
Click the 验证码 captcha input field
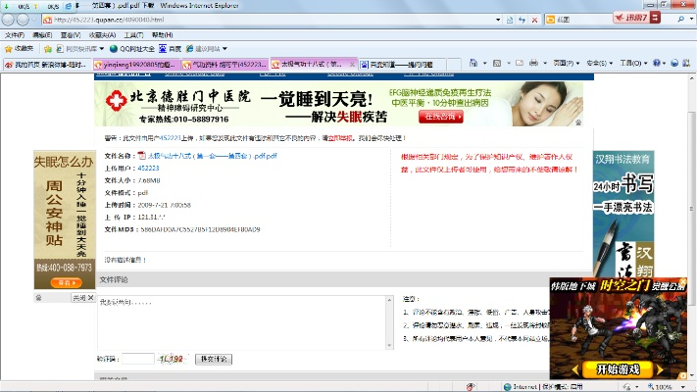pos(138,360)
